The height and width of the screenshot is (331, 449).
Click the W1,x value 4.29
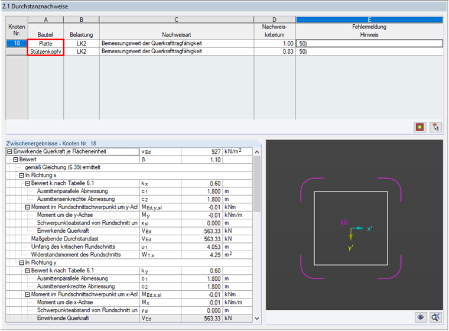pos(202,255)
